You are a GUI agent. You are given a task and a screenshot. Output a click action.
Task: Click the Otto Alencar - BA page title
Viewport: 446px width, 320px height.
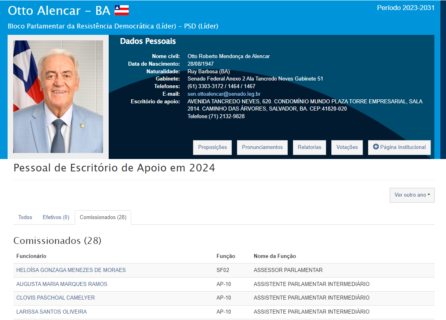click(59, 11)
